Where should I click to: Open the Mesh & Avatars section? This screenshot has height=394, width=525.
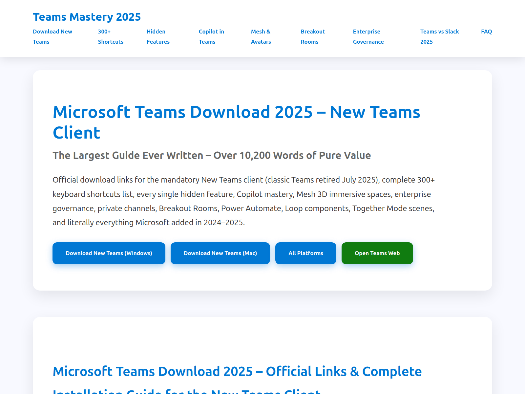[x=261, y=36]
